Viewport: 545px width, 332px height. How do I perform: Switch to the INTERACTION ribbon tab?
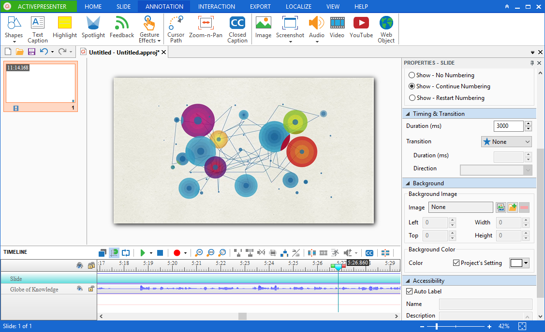[217, 7]
